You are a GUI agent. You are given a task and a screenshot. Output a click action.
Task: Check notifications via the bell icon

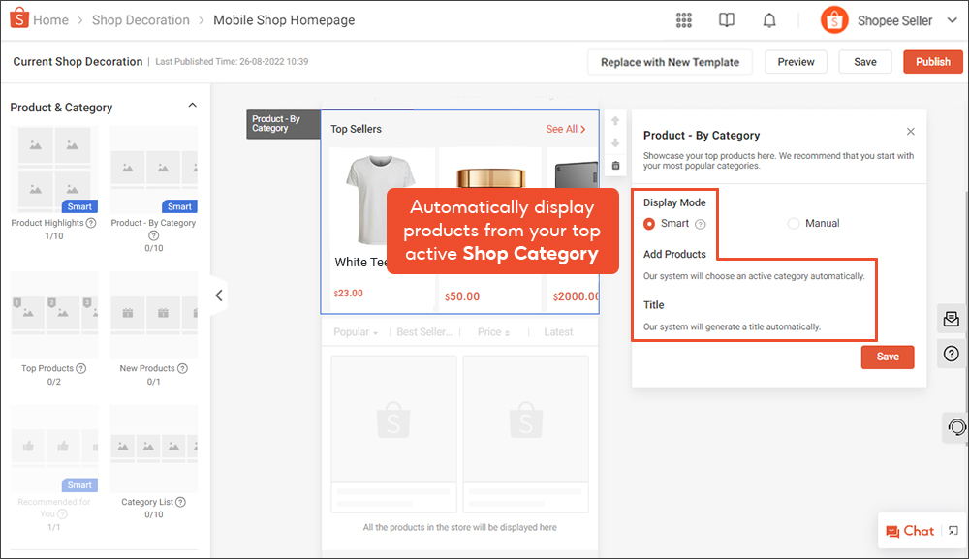pos(768,19)
